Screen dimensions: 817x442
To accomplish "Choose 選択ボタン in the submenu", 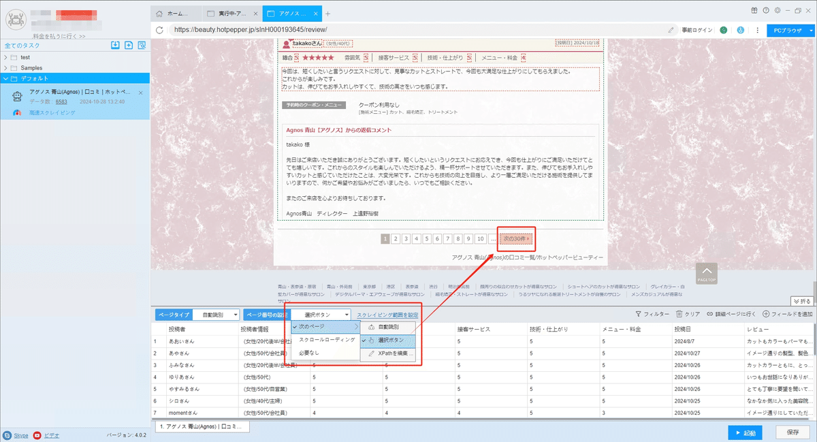I will (387, 340).
